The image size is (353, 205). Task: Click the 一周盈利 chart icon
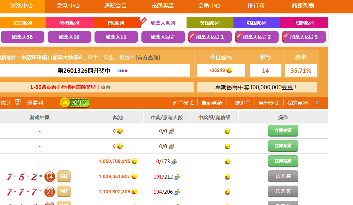coord(18,102)
